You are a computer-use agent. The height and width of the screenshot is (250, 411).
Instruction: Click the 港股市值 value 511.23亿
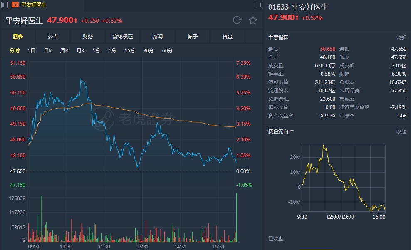click(325, 82)
